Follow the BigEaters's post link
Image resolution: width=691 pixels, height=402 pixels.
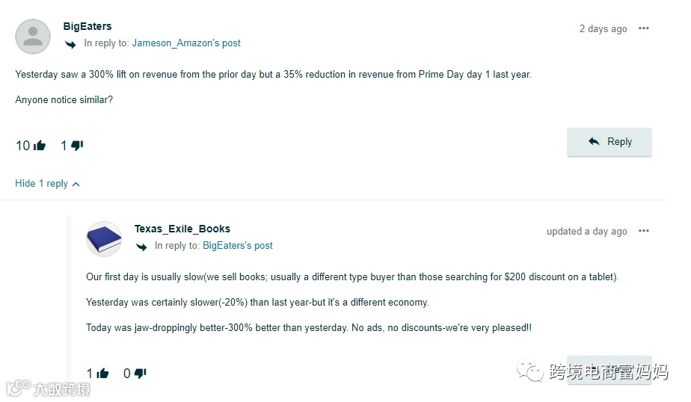[x=238, y=246]
